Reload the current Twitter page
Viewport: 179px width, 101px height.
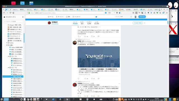tap(10, 13)
